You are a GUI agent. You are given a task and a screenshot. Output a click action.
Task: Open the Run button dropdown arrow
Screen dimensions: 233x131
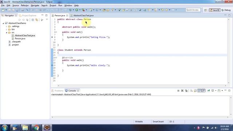tap(80, 10)
